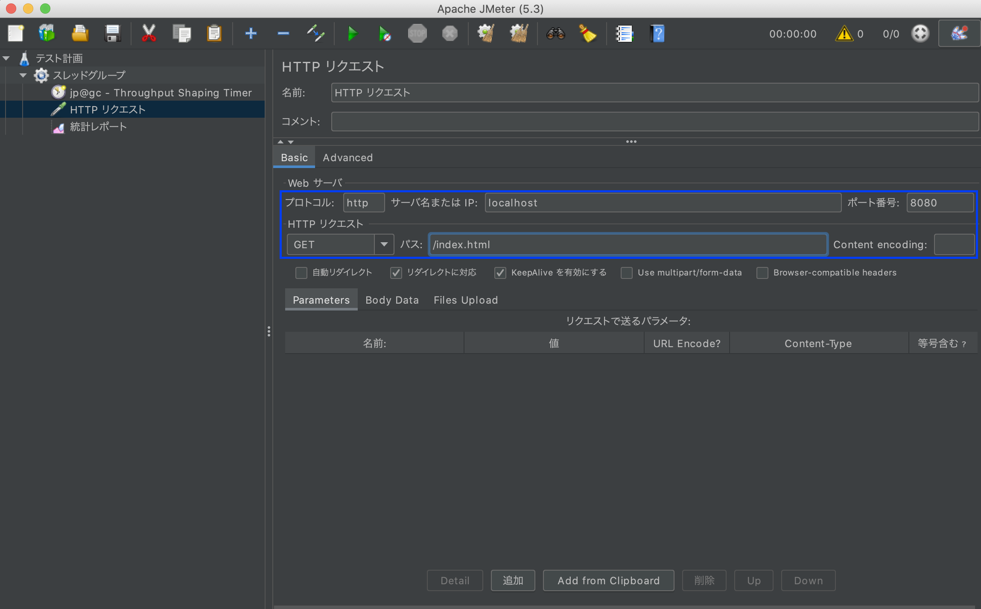
Task: Click the blue plus Expand All icon
Action: point(251,33)
